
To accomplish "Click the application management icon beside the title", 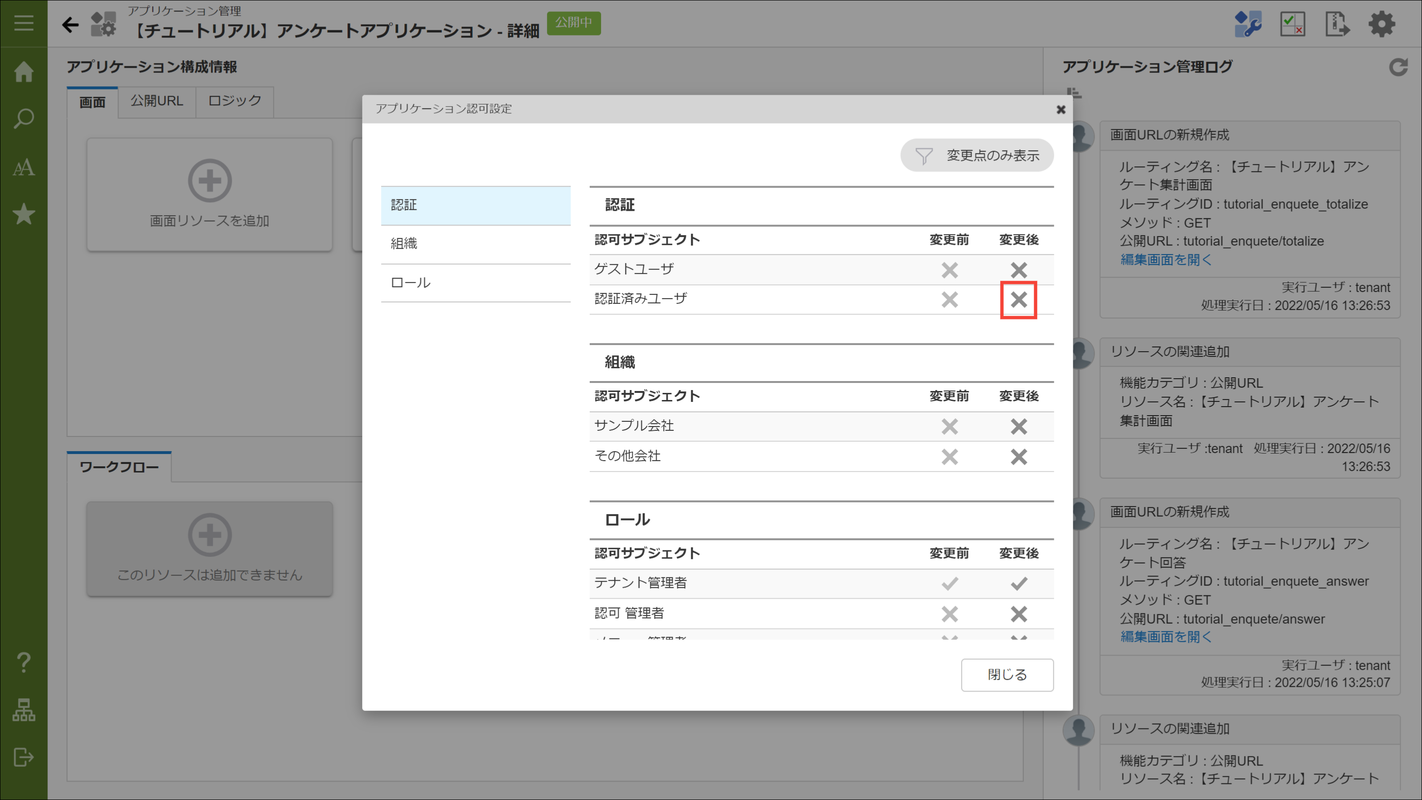I will pos(103,24).
